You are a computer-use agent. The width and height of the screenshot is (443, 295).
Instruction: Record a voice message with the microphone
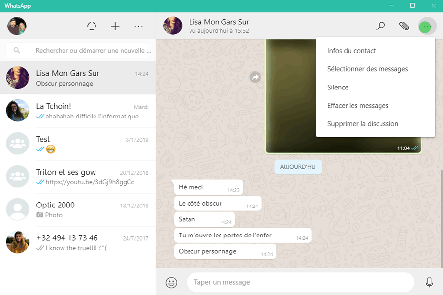click(429, 282)
